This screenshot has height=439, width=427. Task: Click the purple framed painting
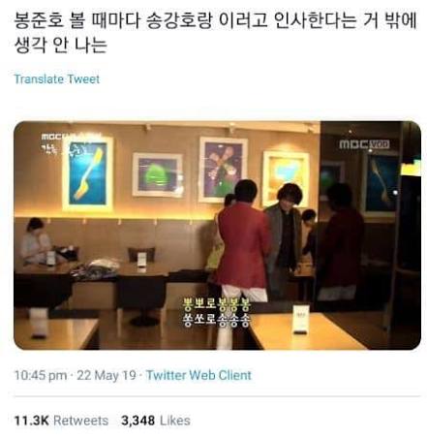pos(223,170)
